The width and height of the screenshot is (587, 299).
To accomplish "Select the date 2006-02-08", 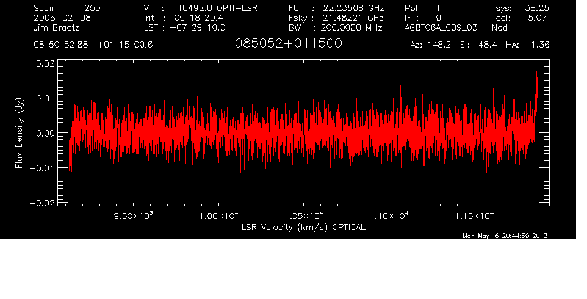I will pos(62,18).
